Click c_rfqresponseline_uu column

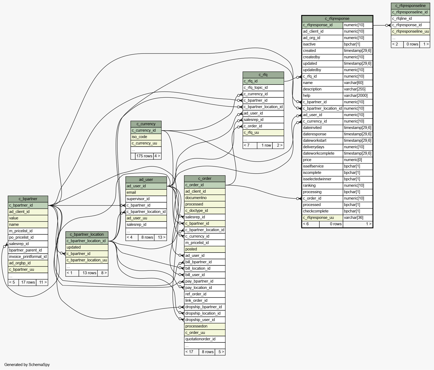[x=410, y=32]
